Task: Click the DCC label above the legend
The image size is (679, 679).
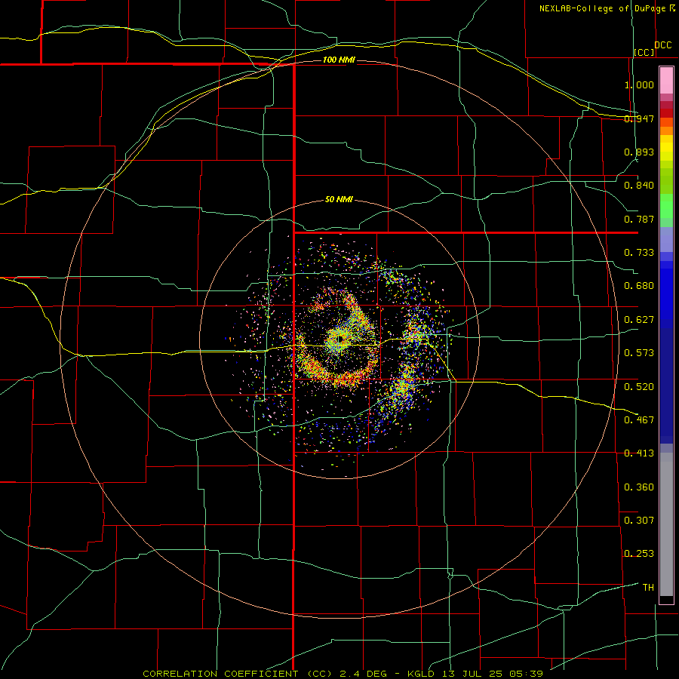Action: coord(662,45)
